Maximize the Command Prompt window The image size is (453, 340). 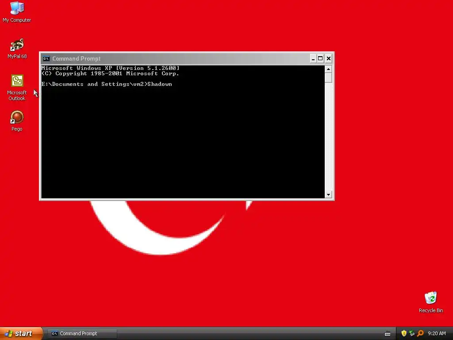coord(320,59)
